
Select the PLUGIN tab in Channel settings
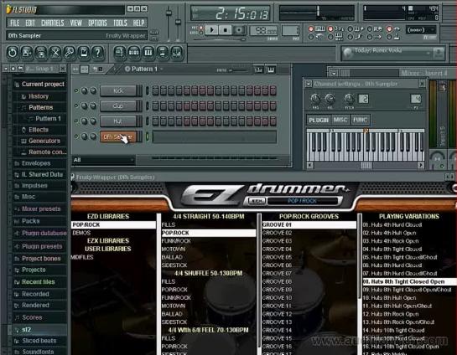(x=319, y=120)
